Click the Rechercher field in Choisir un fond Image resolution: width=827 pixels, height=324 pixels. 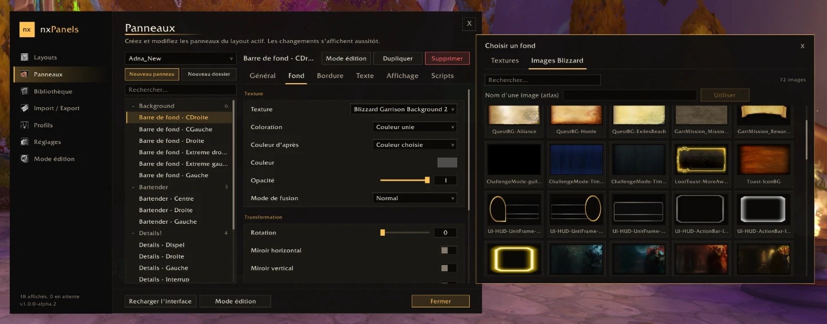click(543, 80)
